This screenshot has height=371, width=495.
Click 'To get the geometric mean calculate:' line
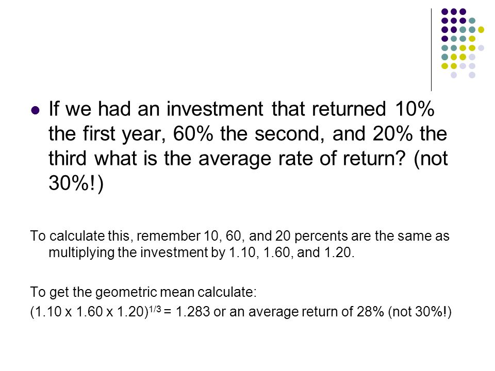(x=143, y=292)
